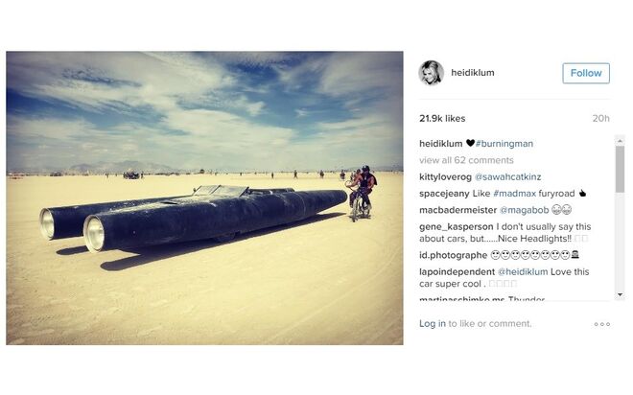Click the Follow button

click(586, 73)
